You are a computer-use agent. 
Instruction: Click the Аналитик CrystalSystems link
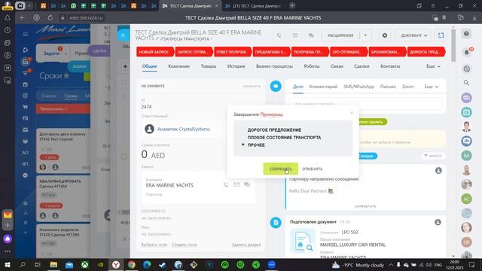coord(183,129)
